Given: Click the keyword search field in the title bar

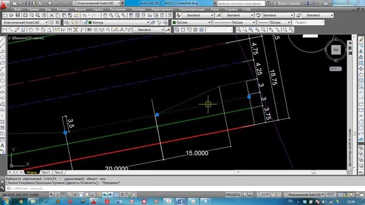Looking at the screenshot, I should (x=241, y=3).
